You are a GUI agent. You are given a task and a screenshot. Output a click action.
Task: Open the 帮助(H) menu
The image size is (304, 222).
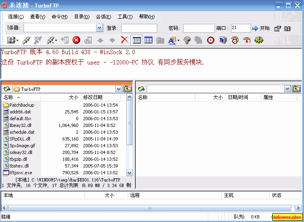click(x=147, y=17)
